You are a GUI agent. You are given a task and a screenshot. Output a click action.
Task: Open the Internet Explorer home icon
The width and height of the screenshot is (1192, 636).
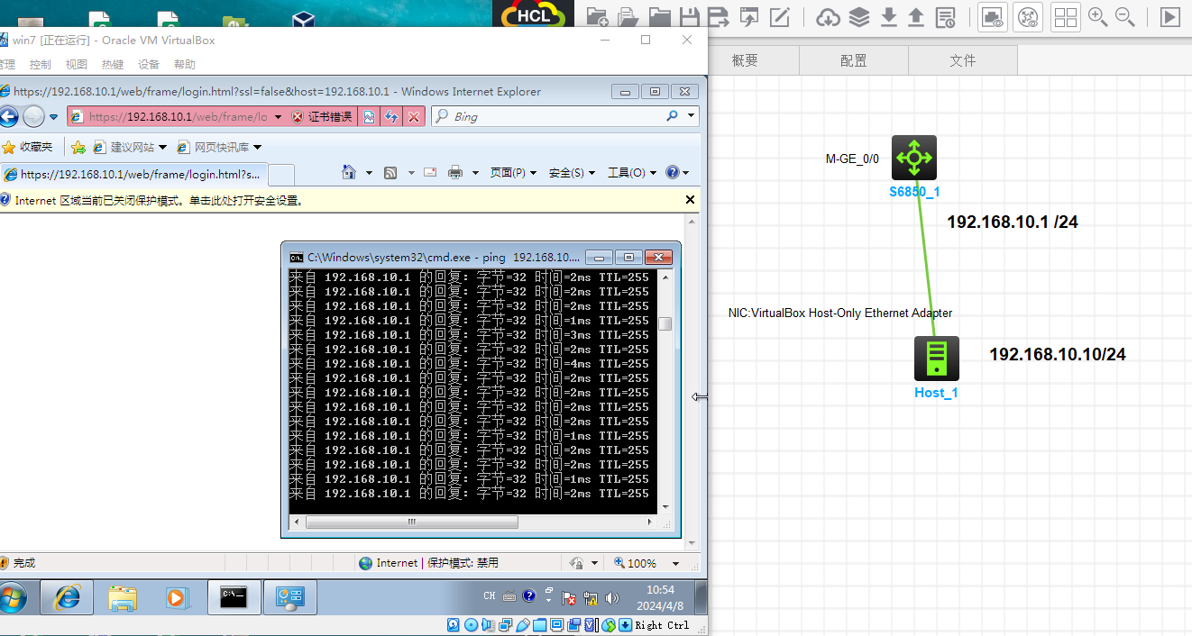click(x=350, y=172)
